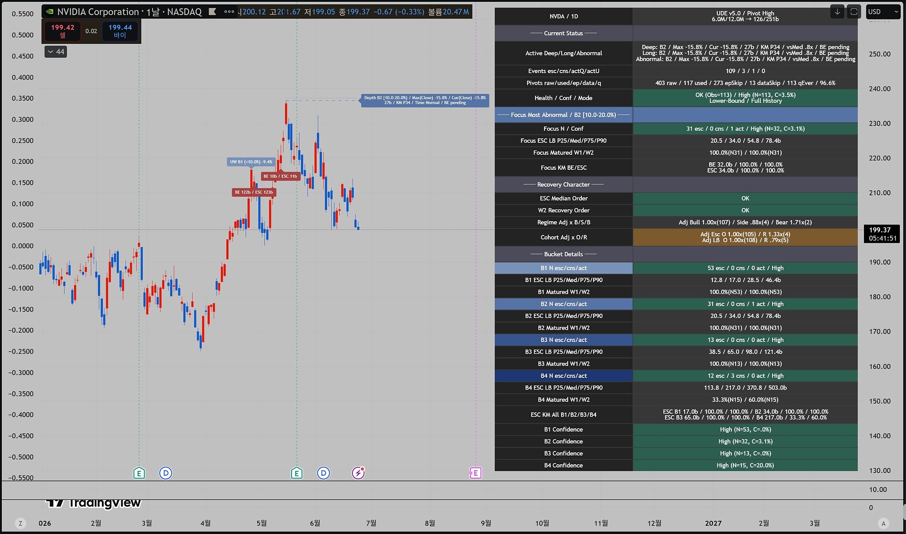Click the 199.42 sell button
Viewport: 906px width, 534px height.
pos(63,31)
